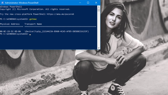Click the https://aka.ms/pscore6 URL text
The width and height of the screenshot is (168, 95).
tap(60, 14)
